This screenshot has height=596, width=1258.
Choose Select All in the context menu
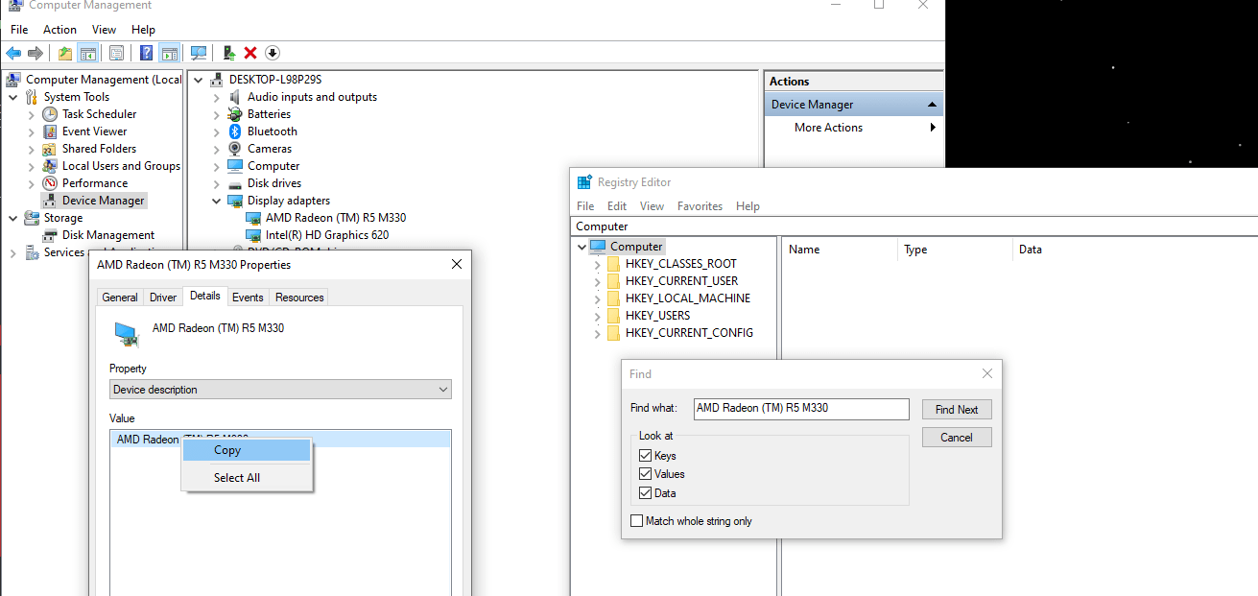point(247,478)
